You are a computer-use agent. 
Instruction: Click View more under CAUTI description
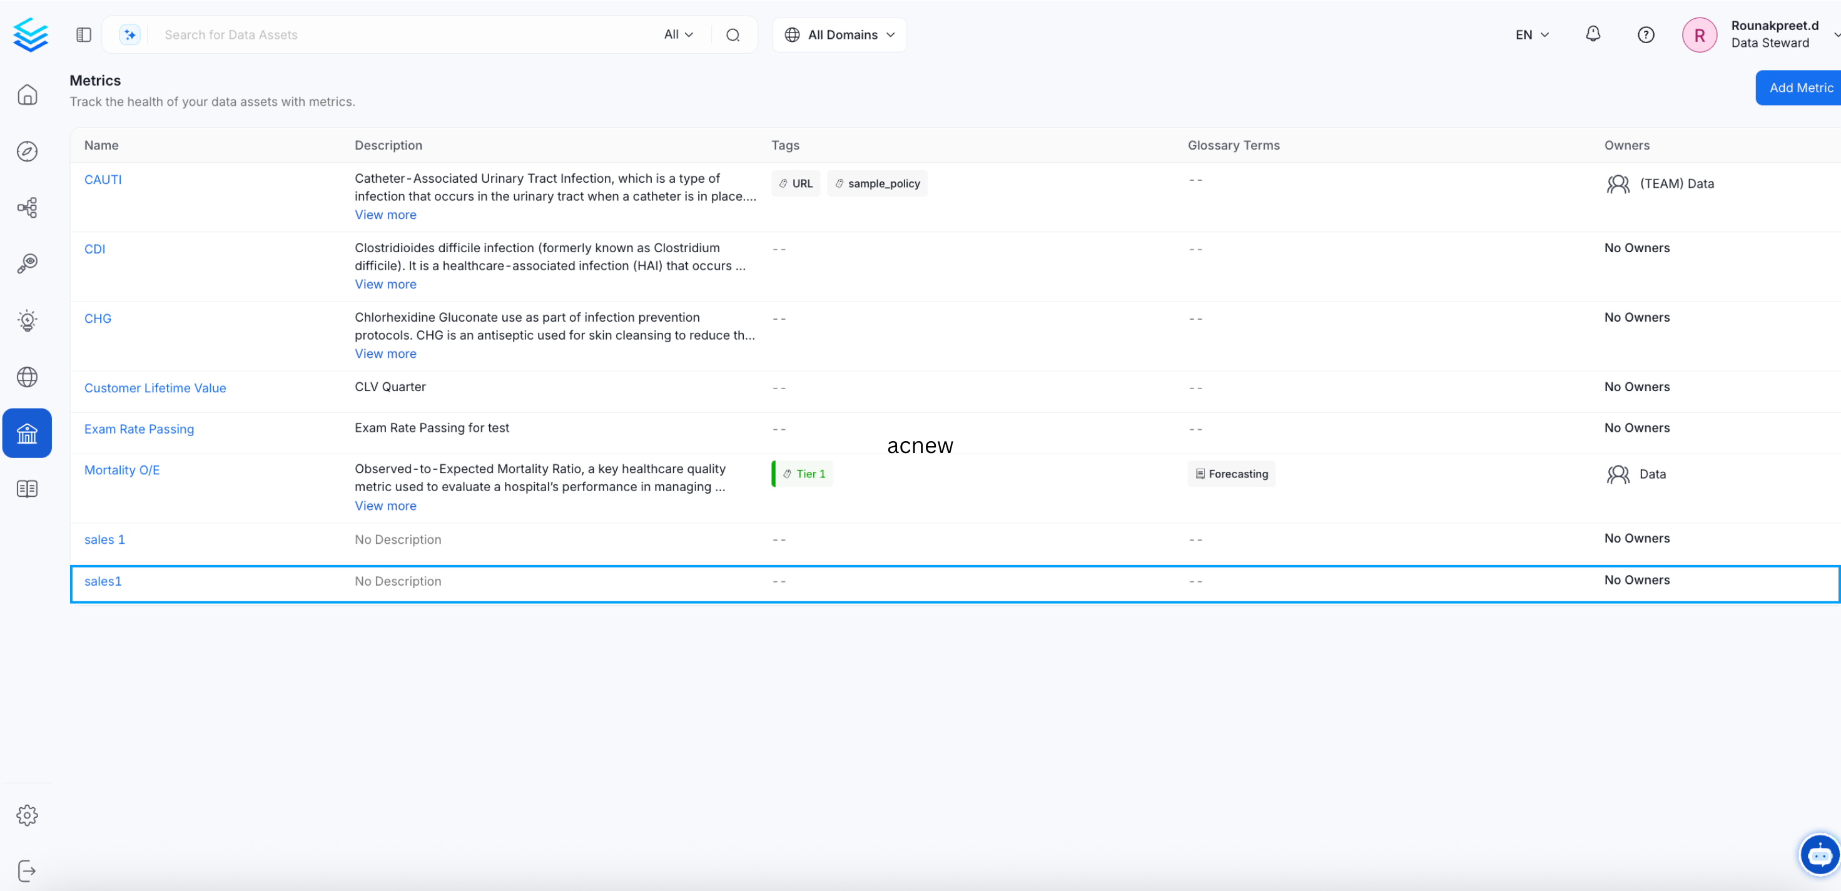[385, 215]
